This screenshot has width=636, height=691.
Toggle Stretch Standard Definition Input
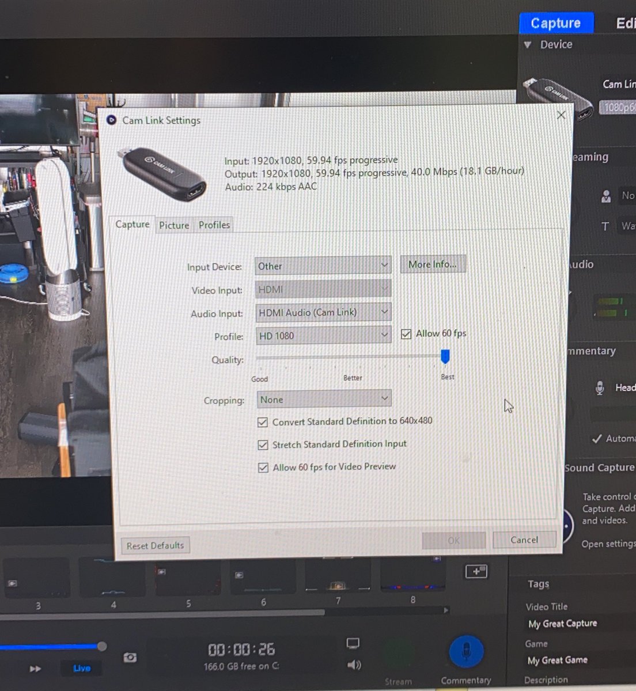[263, 445]
